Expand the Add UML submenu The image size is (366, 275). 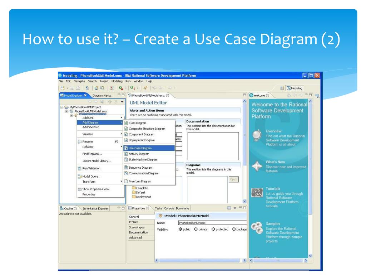tap(100, 117)
